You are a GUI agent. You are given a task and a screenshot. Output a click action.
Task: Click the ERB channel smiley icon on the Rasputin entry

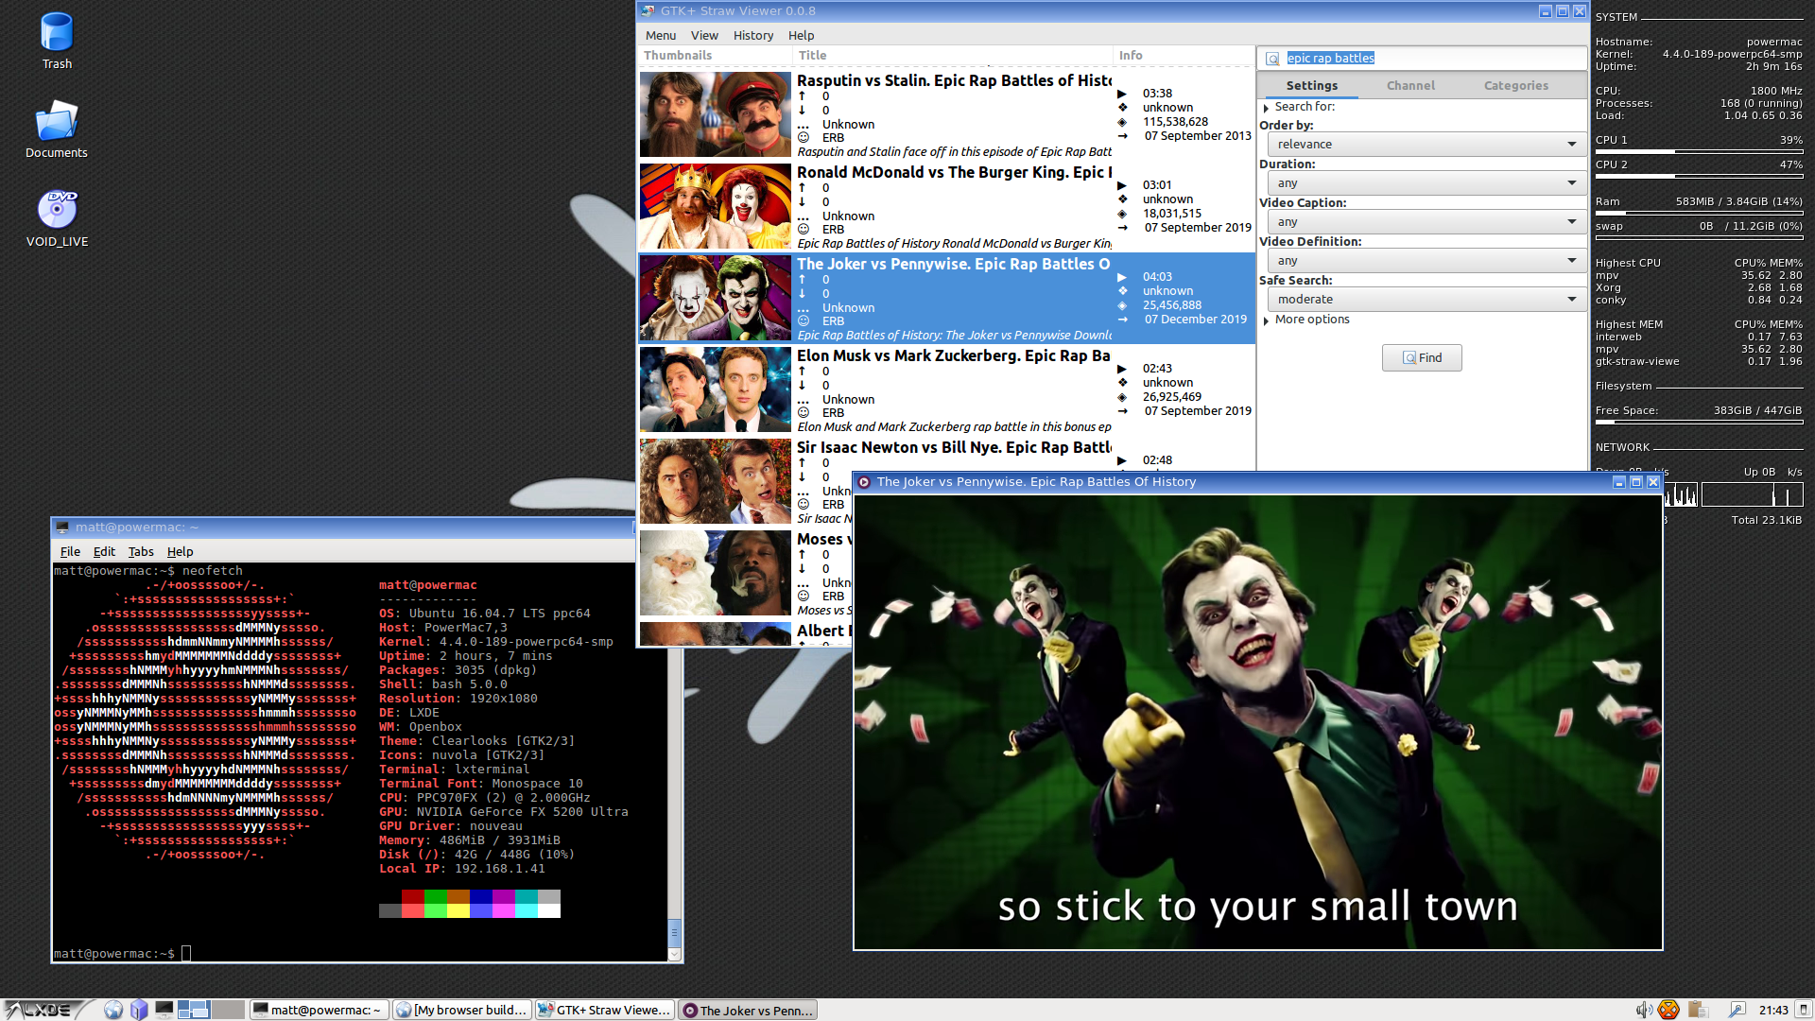804,138
